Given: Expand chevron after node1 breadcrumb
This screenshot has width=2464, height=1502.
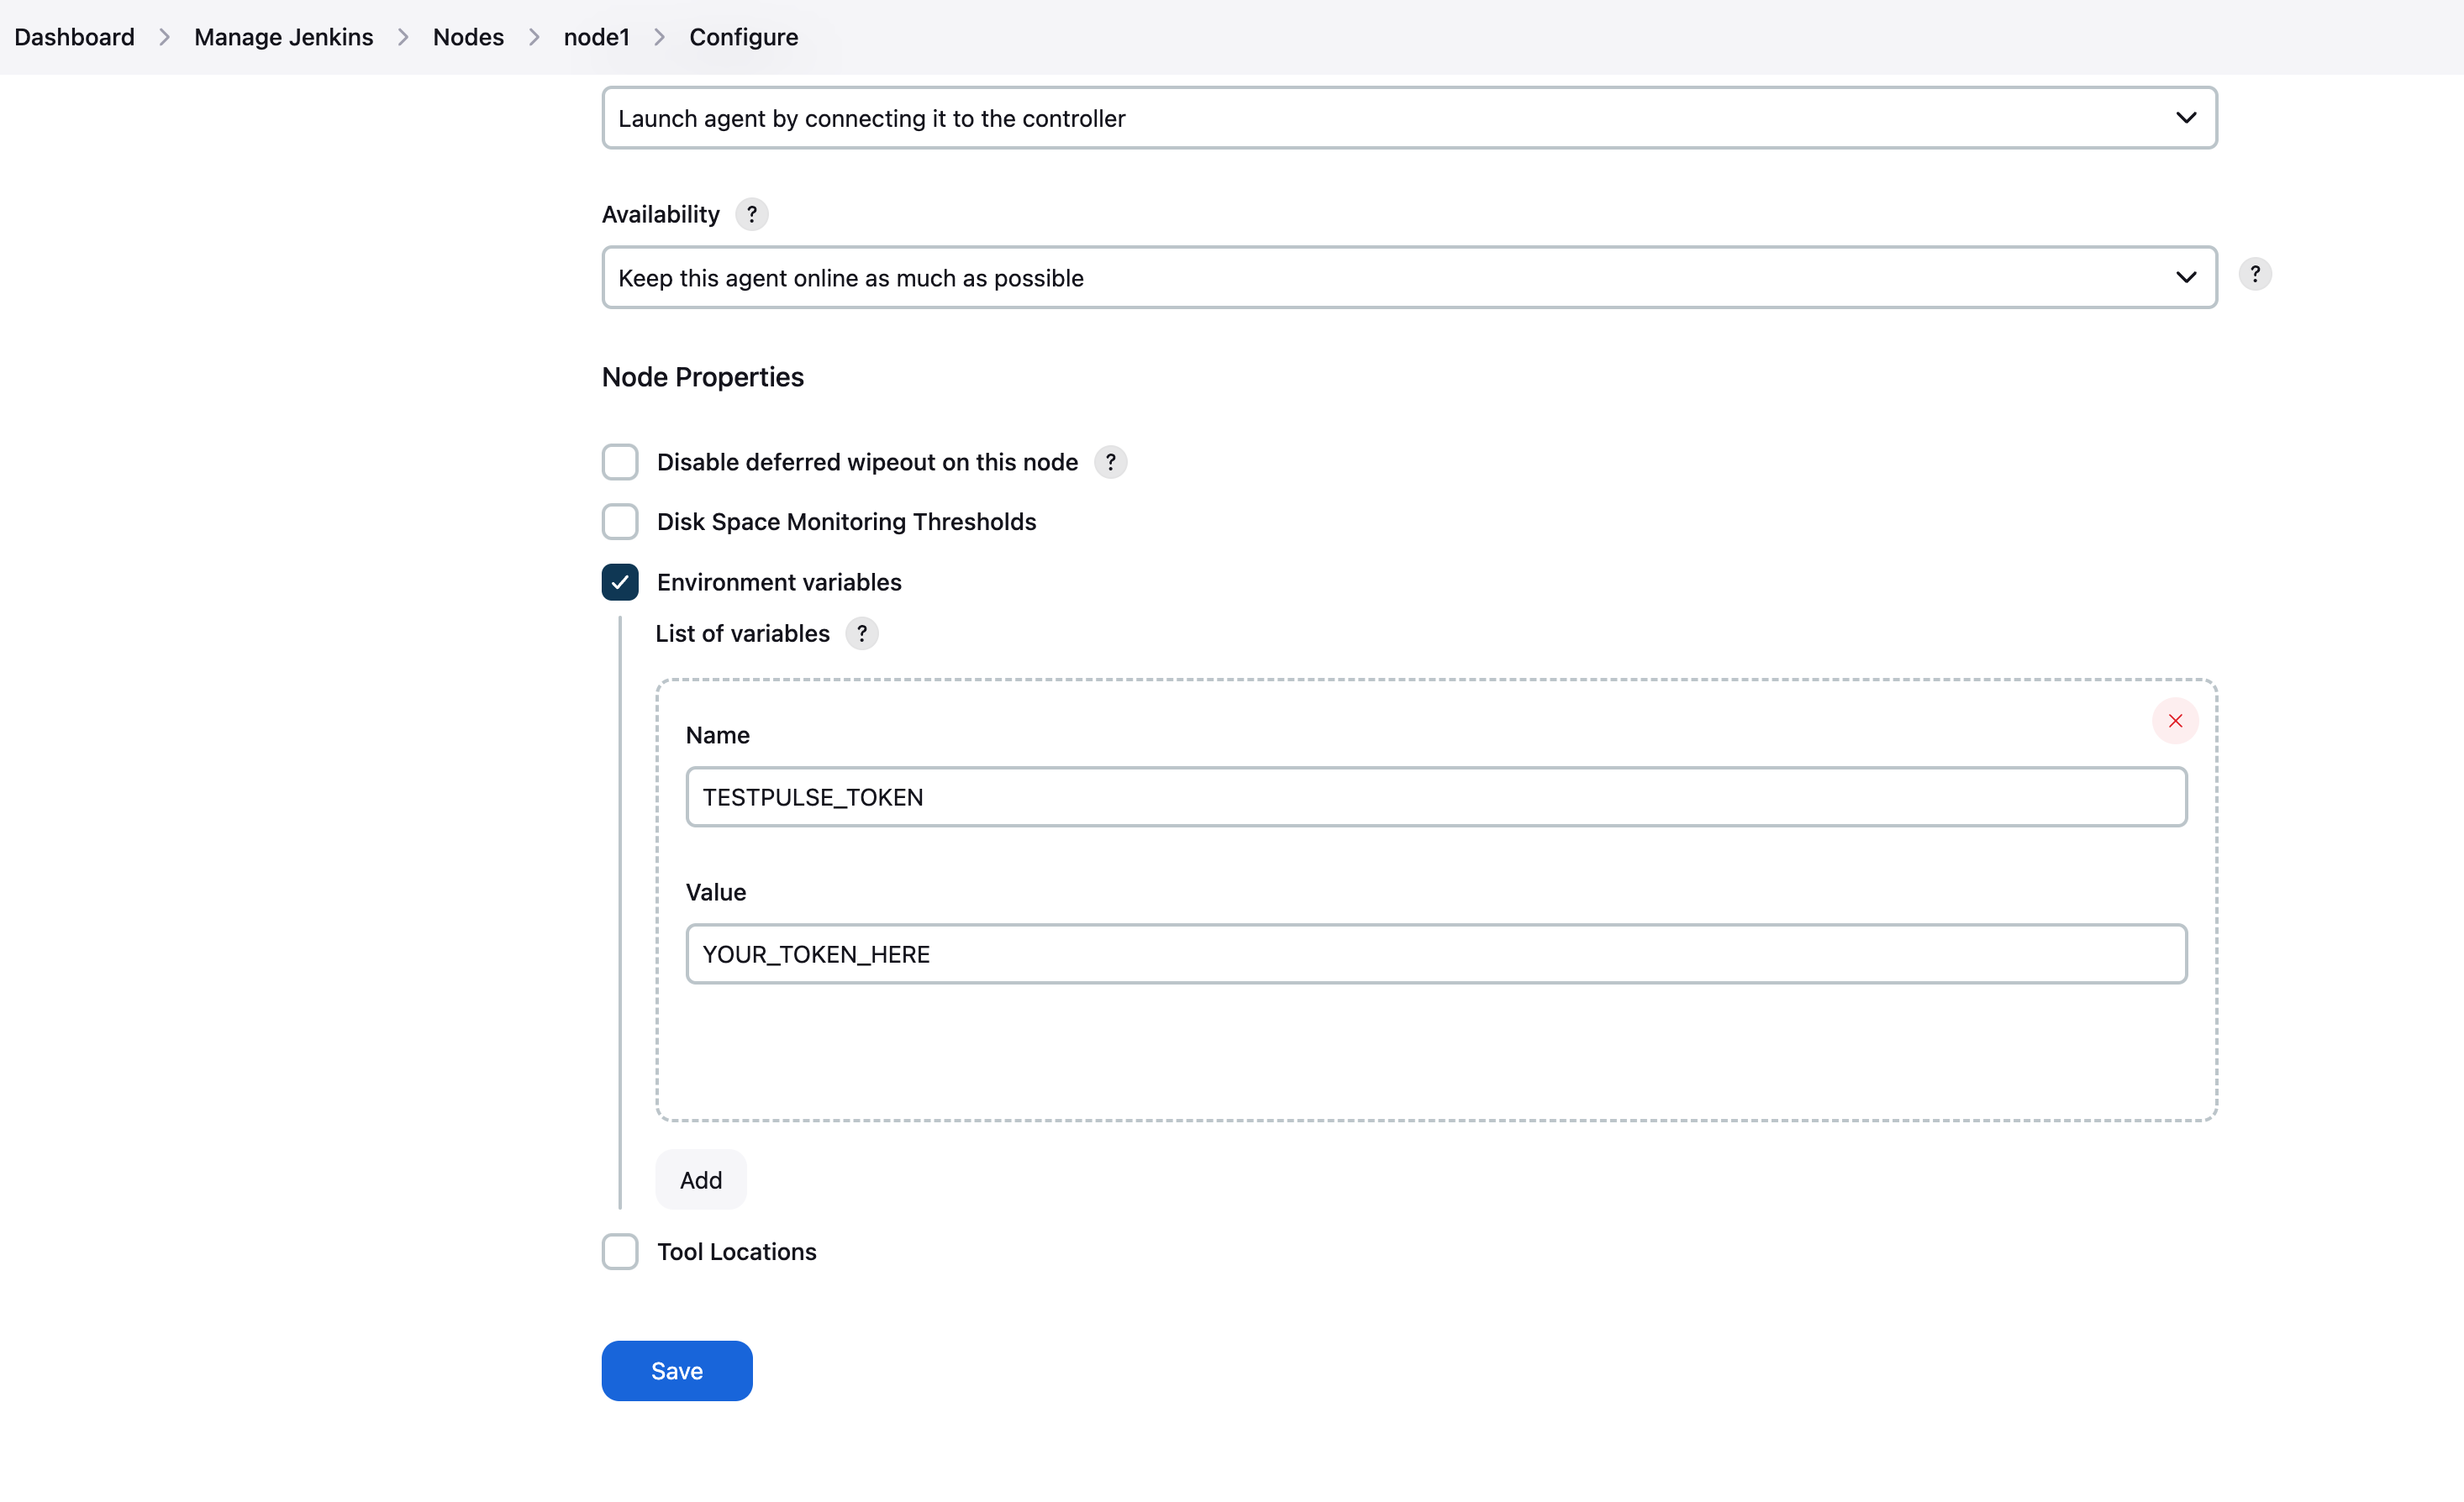Looking at the screenshot, I should (x=659, y=37).
